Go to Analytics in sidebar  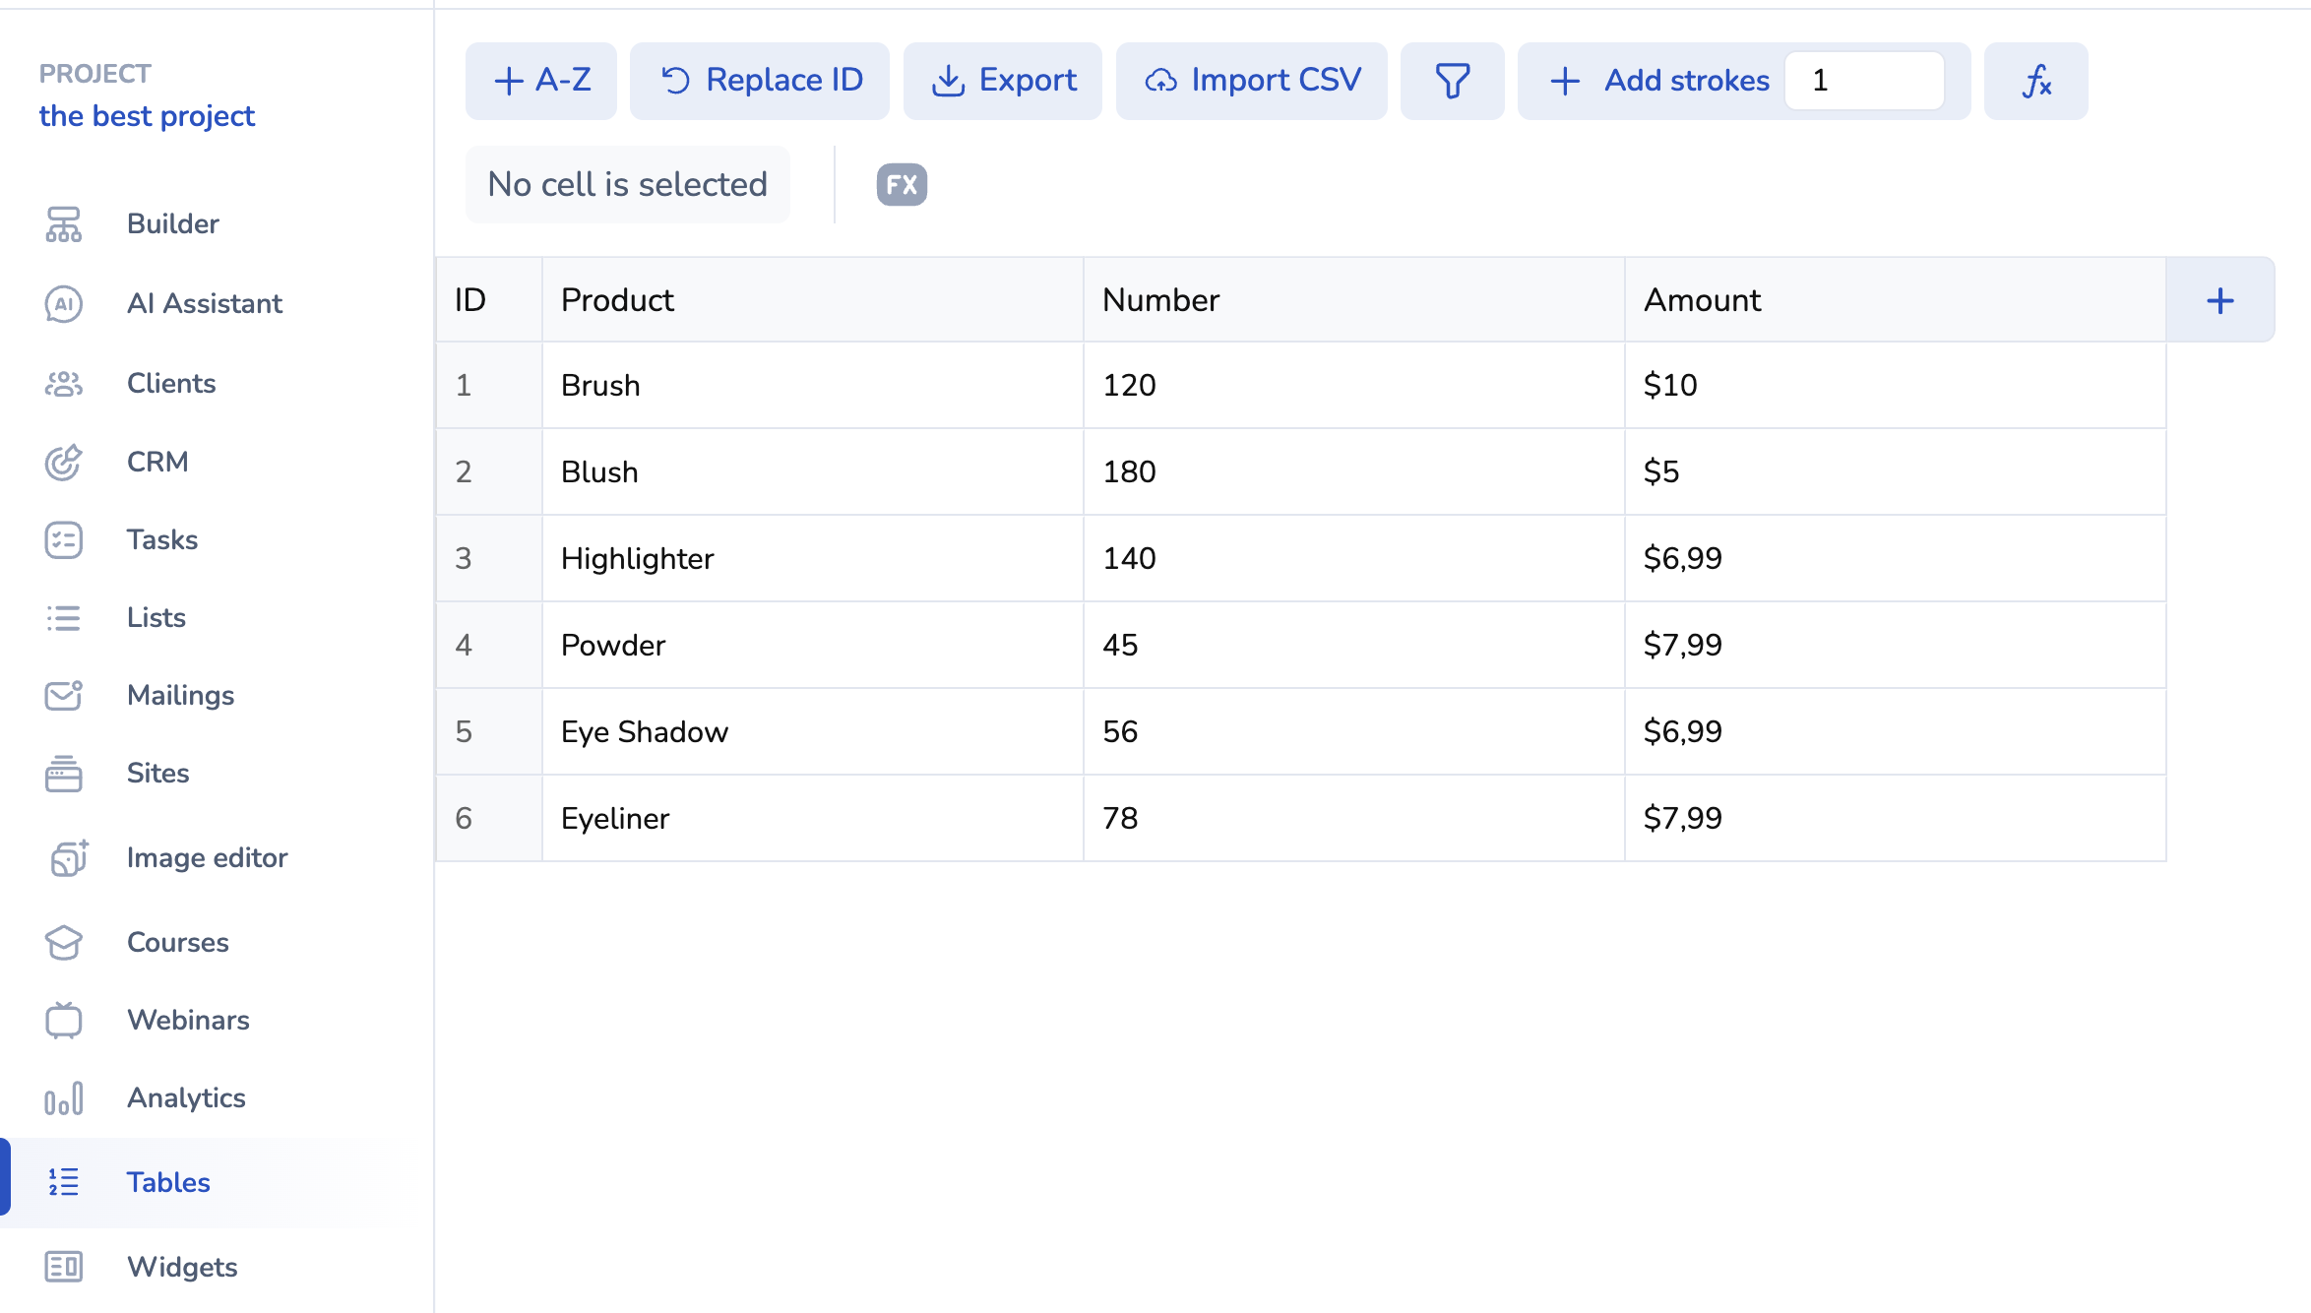[186, 1097]
